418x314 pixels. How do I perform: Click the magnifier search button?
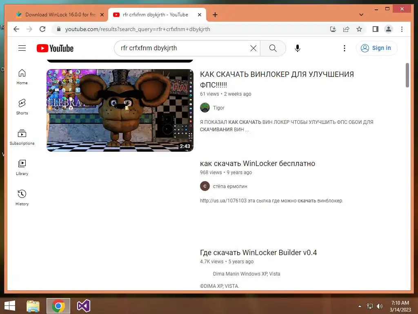273,48
